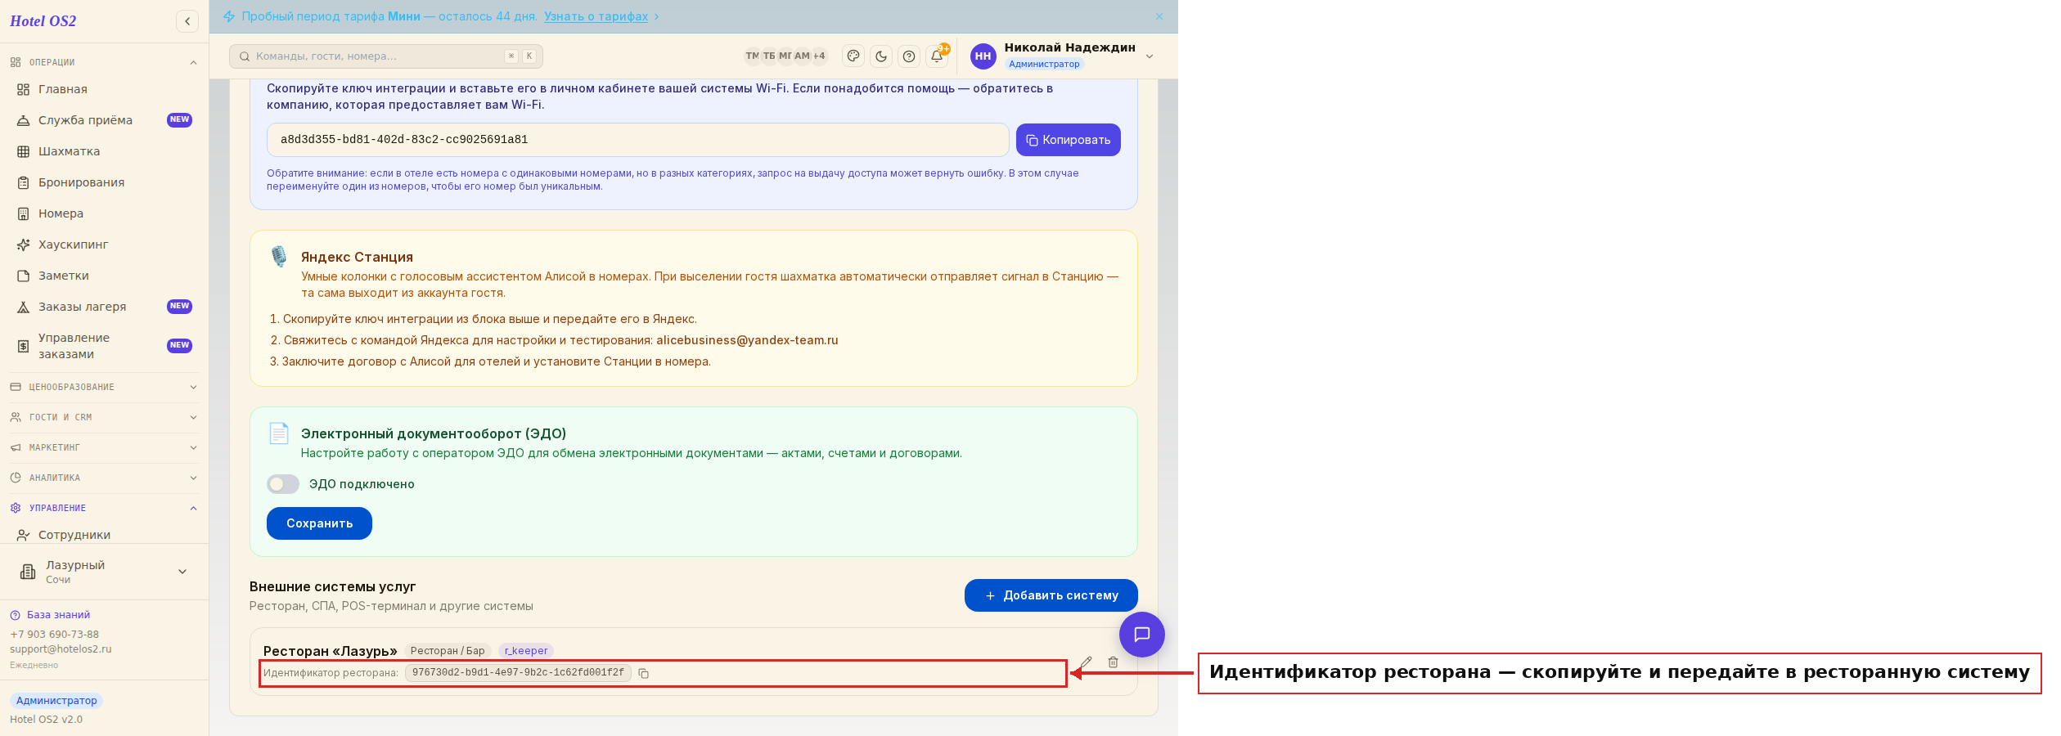Open the color theme palette icon
The image size is (2061, 736).
[x=853, y=56]
